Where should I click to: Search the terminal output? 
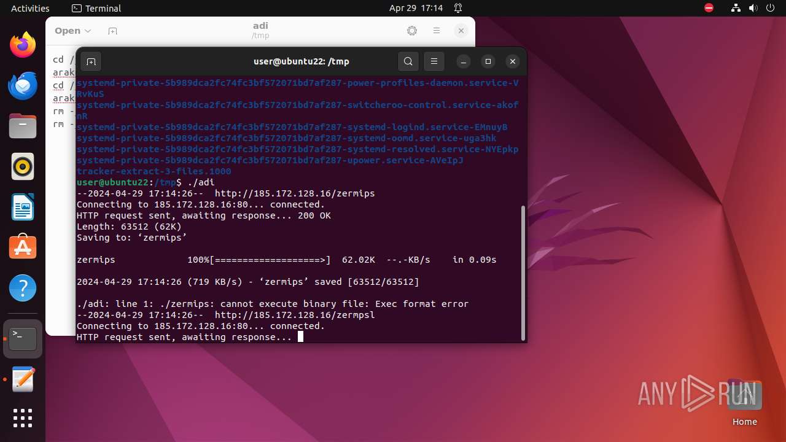pyautogui.click(x=408, y=61)
